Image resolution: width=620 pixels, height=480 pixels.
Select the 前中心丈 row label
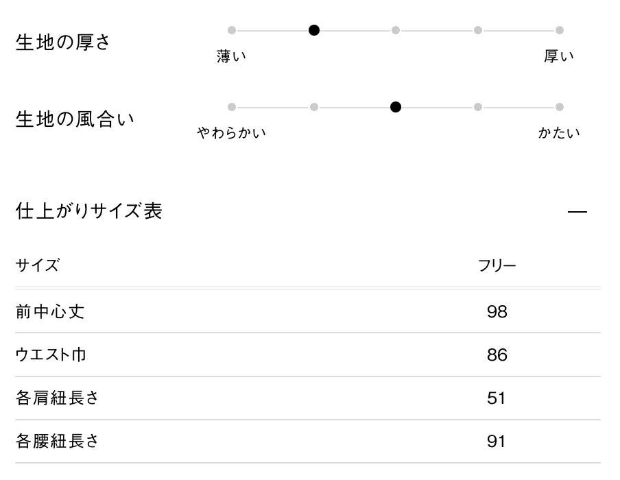(50, 312)
